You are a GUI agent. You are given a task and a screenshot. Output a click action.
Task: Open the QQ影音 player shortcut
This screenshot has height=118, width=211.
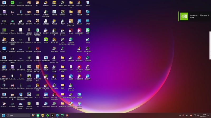point(71,77)
